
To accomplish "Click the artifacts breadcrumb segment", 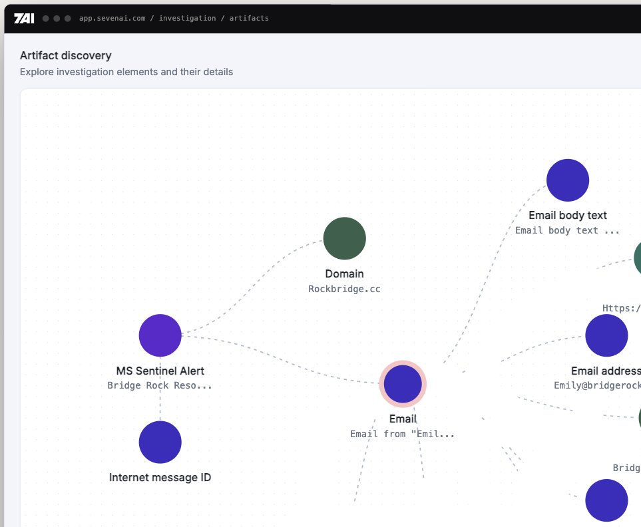I will (249, 19).
